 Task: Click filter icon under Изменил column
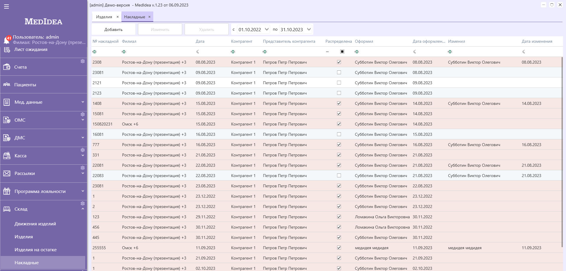pyautogui.click(x=450, y=52)
